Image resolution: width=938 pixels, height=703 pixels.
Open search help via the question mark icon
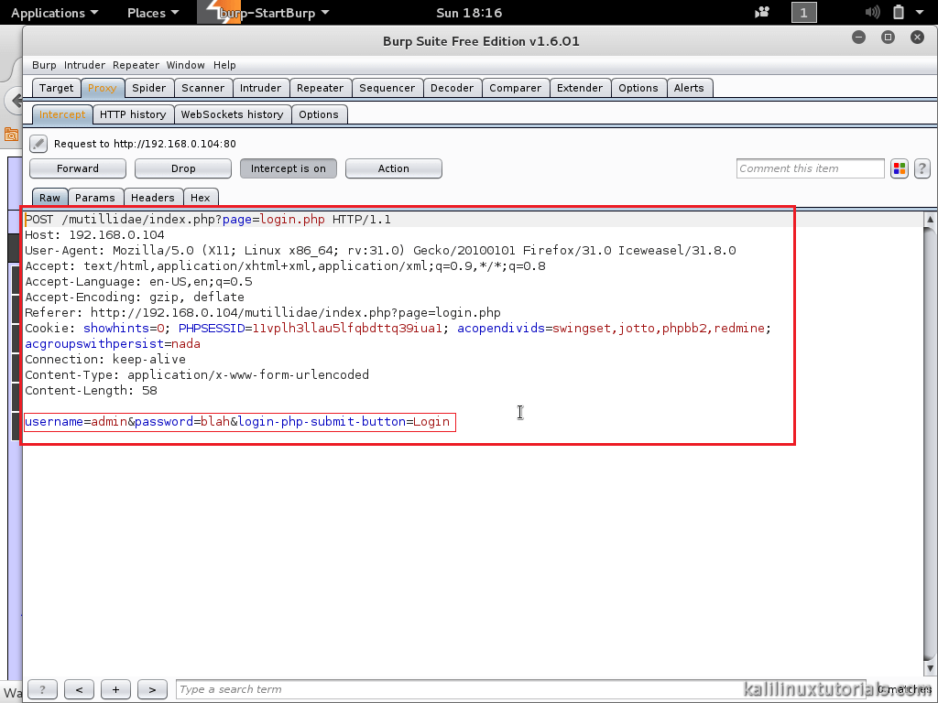(x=41, y=689)
